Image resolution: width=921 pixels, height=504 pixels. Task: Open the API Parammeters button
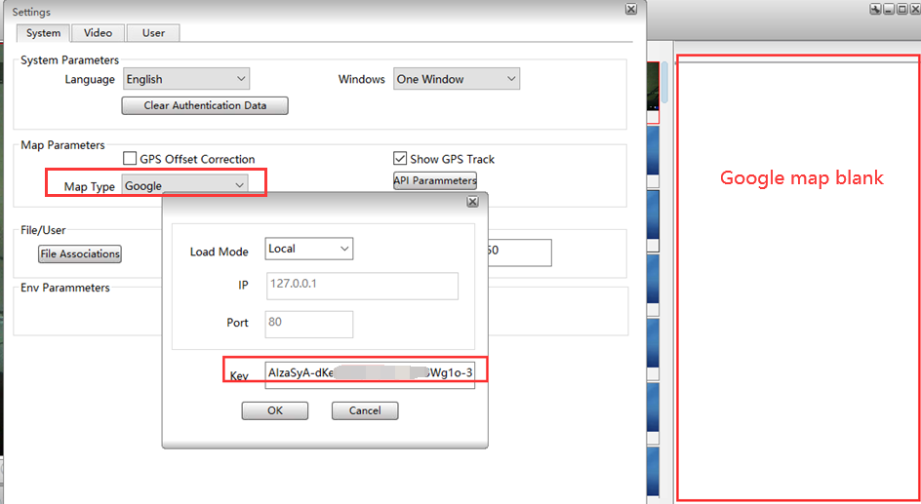[x=435, y=180]
